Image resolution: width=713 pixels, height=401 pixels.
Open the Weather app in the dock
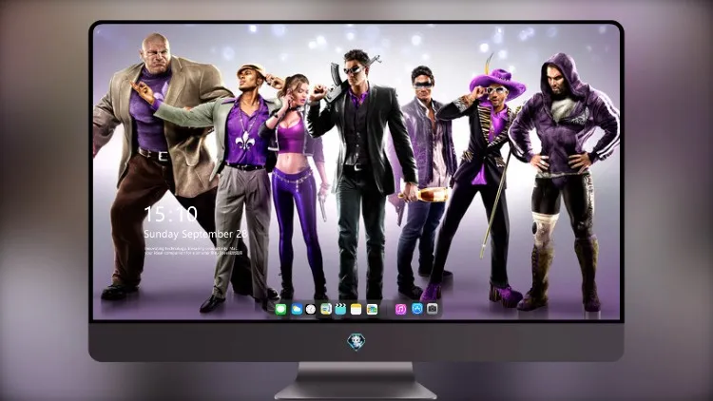[296, 310]
